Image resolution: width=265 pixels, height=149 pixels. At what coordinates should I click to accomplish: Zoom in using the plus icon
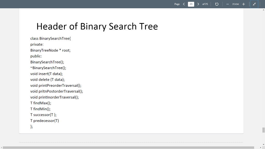pos(244,4)
